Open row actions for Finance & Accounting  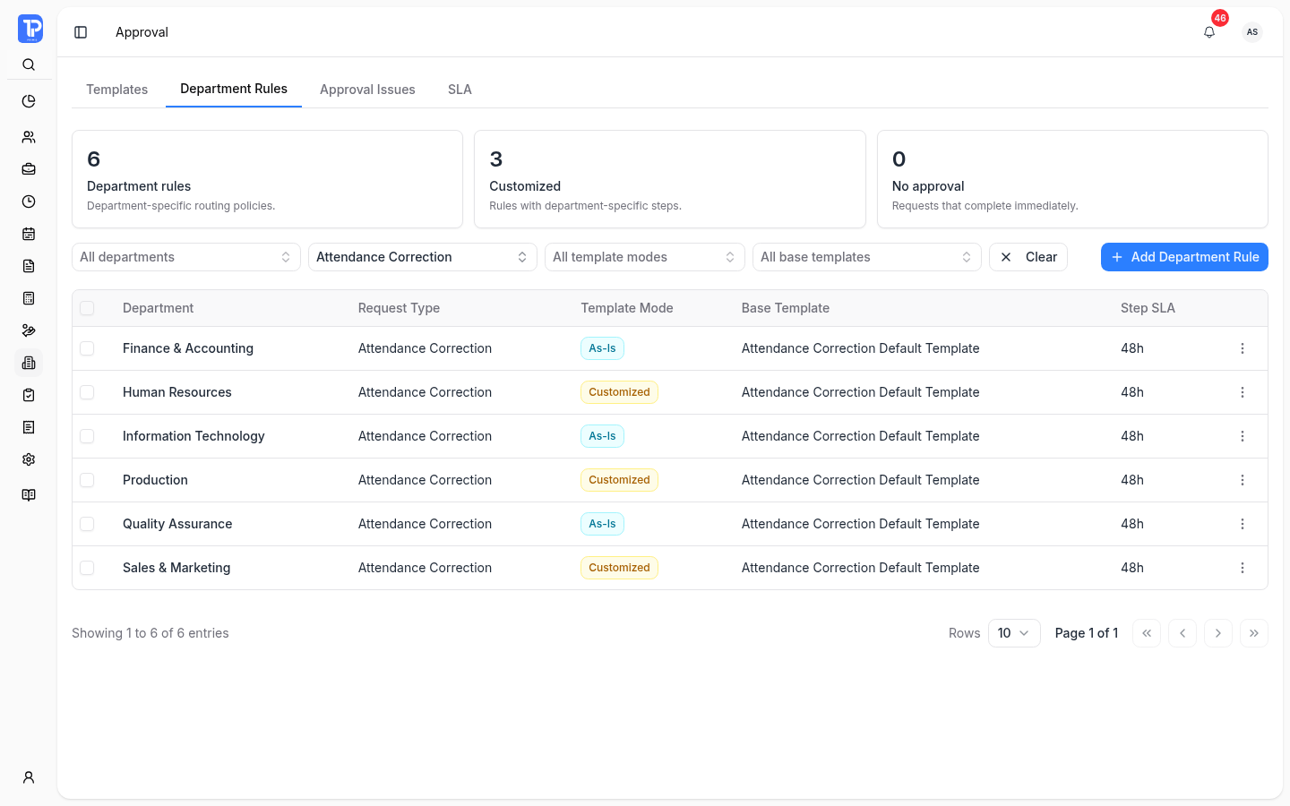pos(1243,348)
